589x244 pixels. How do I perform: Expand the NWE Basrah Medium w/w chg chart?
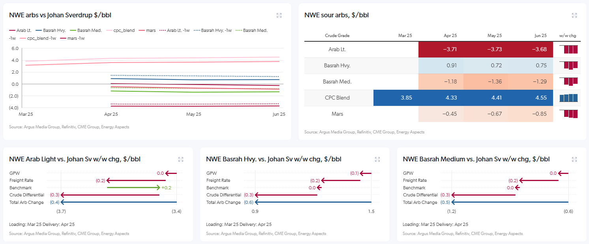[574, 159]
